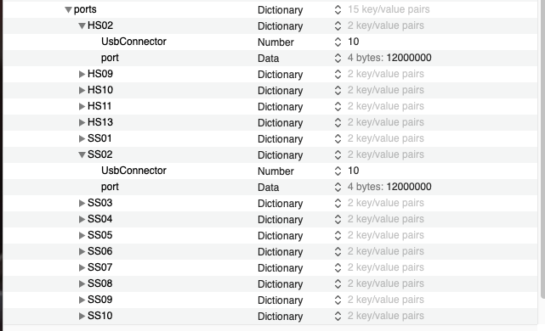The width and height of the screenshot is (545, 331).
Task: Click Number type of SS02 UsbConnector
Action: (x=275, y=171)
